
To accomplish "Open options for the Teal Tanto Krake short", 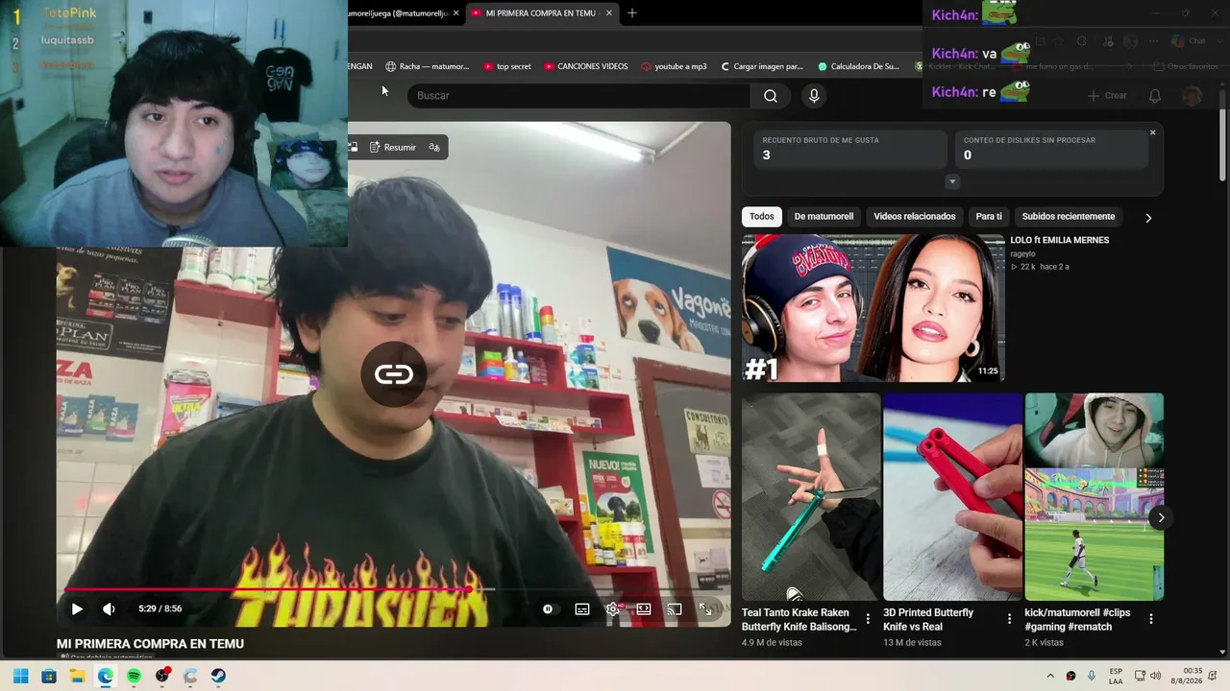I will pyautogui.click(x=868, y=619).
